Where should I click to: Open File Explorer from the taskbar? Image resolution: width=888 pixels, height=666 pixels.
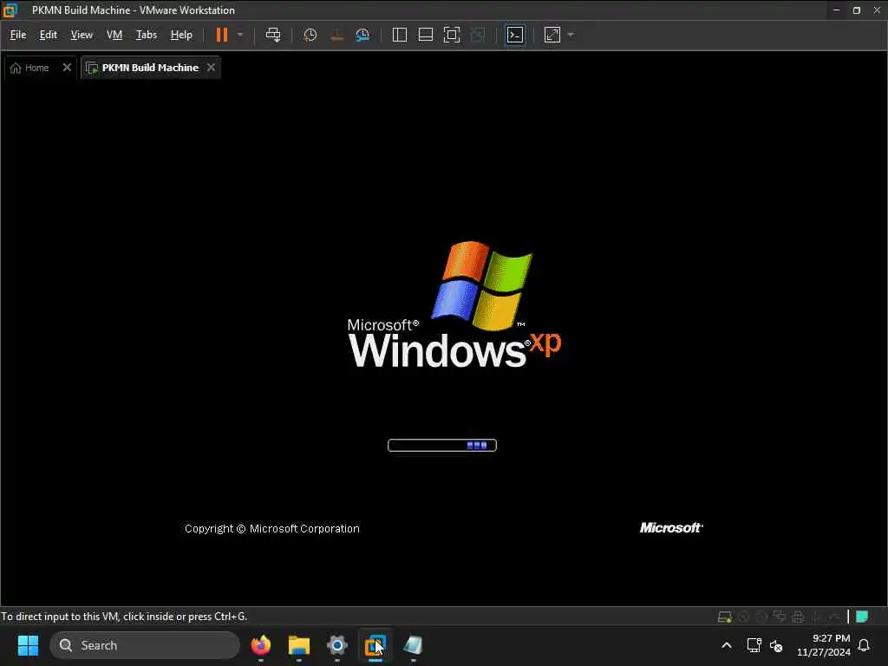point(298,645)
